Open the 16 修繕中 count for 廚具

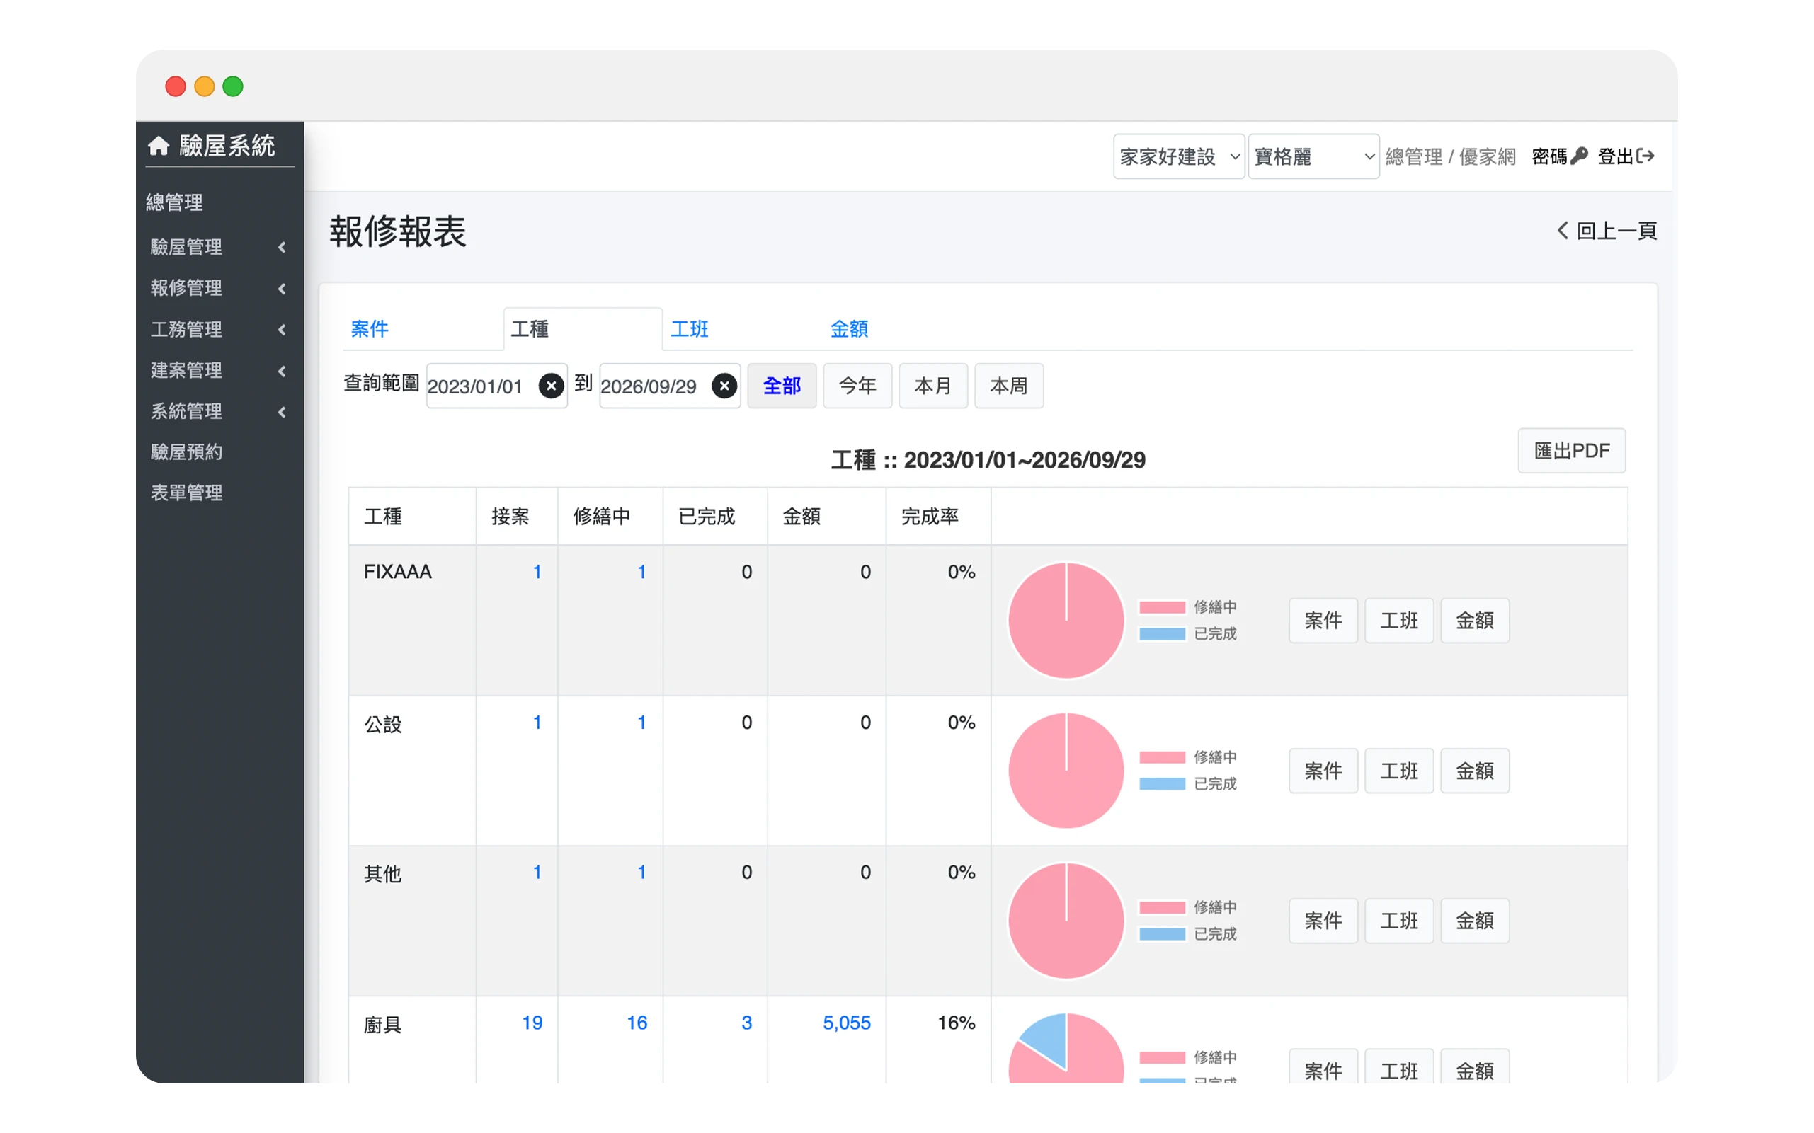point(637,1023)
